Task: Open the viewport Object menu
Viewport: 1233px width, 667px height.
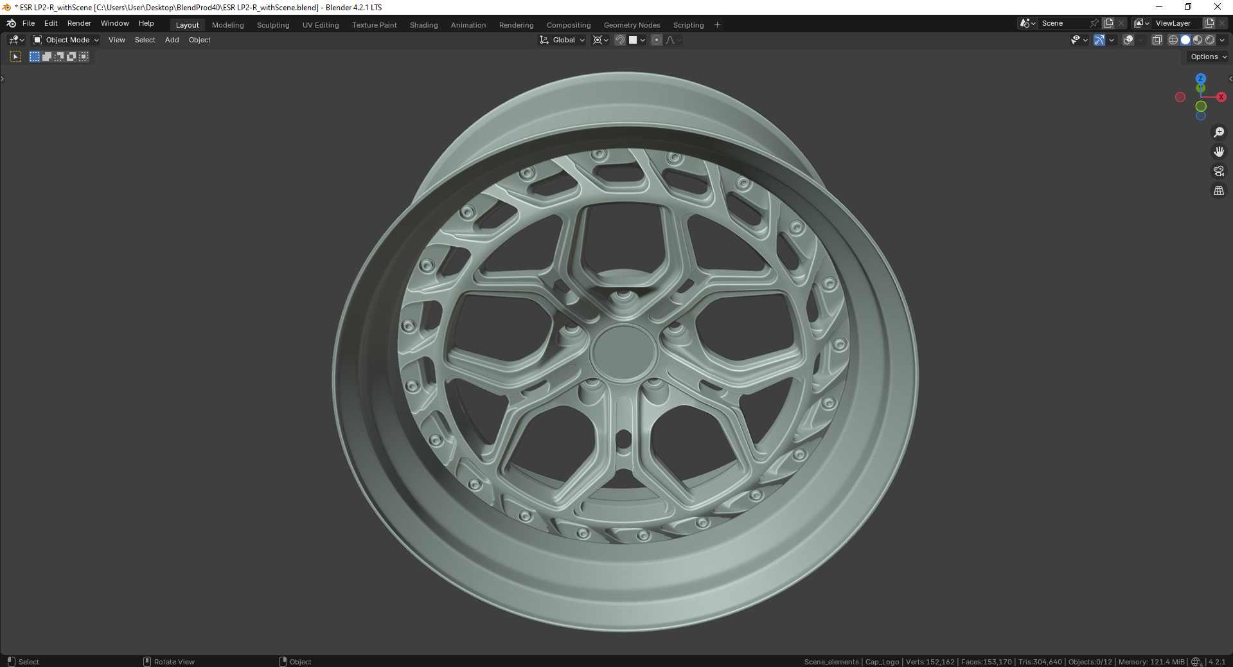Action: pyautogui.click(x=199, y=40)
